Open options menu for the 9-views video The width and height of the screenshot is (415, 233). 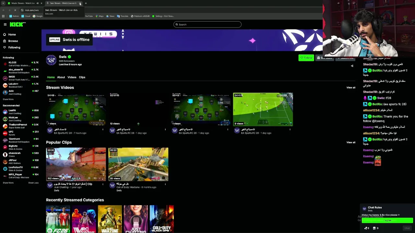290,130
